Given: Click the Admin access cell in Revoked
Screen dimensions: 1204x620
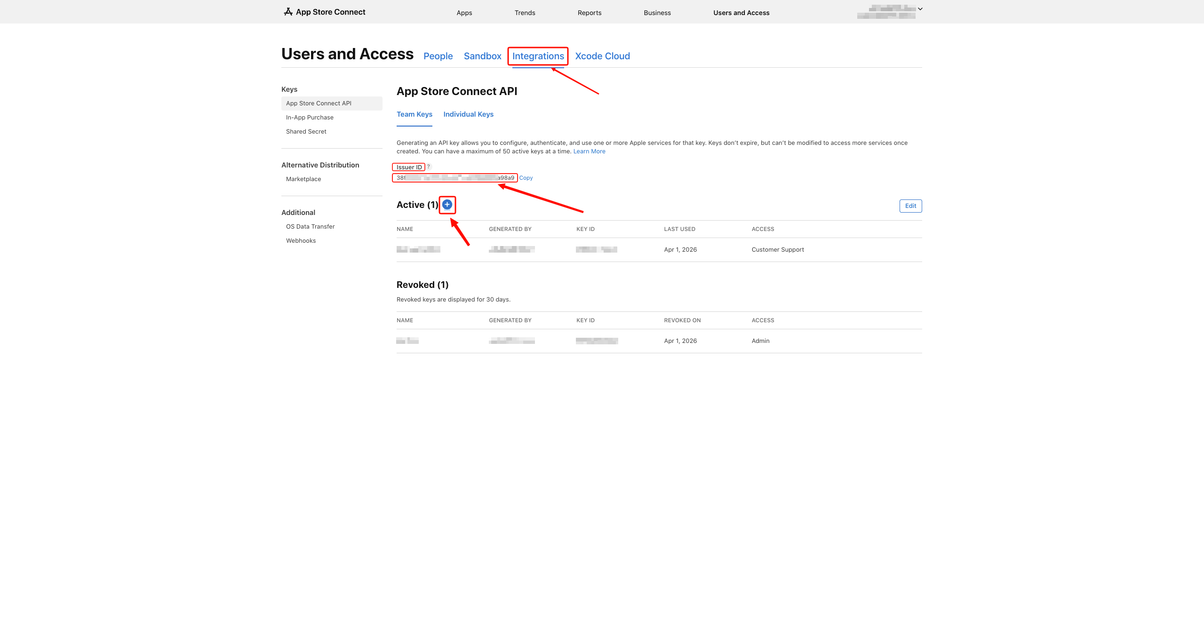Looking at the screenshot, I should (x=760, y=341).
